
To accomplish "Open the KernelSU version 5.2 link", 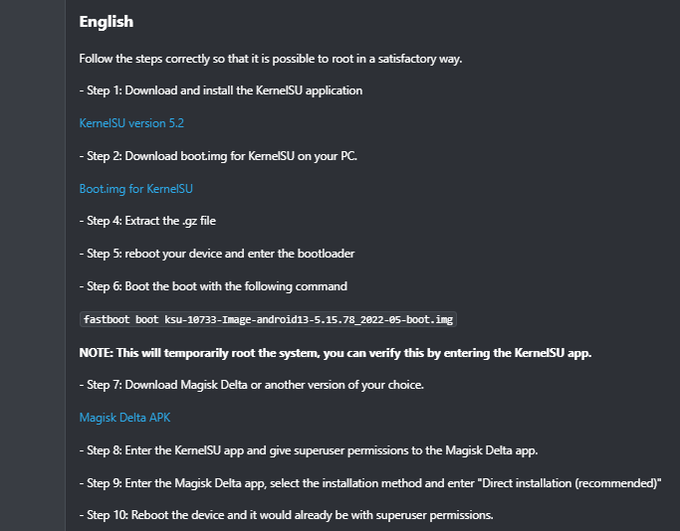I will (x=131, y=123).
